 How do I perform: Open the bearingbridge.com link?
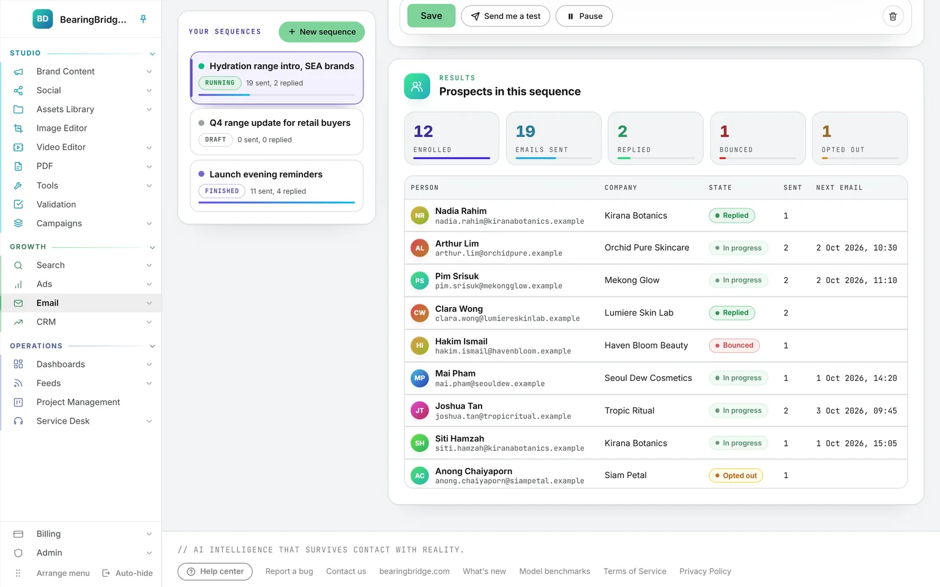(414, 572)
